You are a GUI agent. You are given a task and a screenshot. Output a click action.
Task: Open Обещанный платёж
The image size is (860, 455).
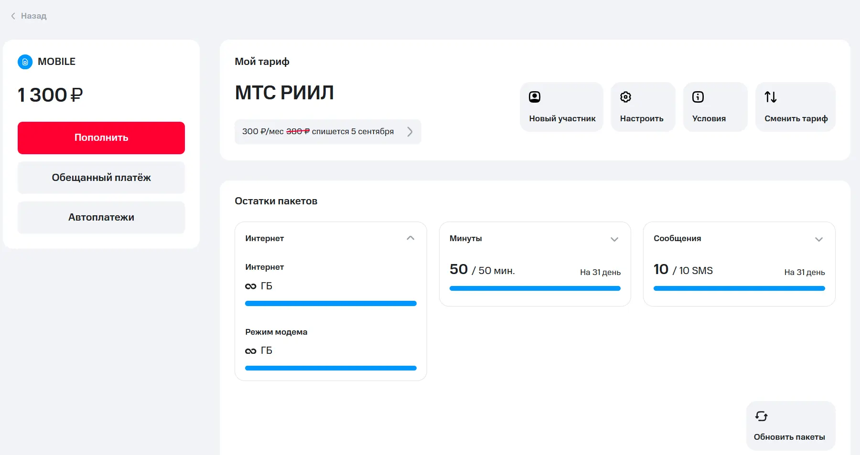click(101, 178)
